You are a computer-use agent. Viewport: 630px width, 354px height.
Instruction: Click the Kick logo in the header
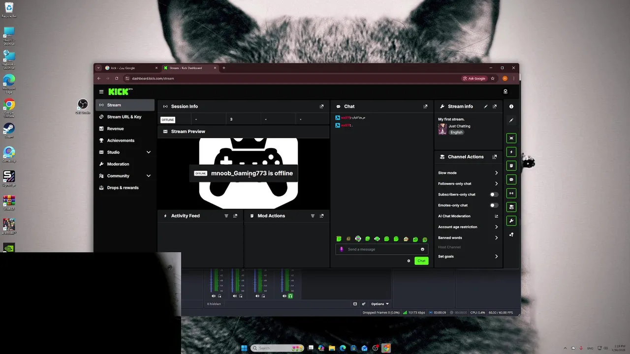[120, 91]
